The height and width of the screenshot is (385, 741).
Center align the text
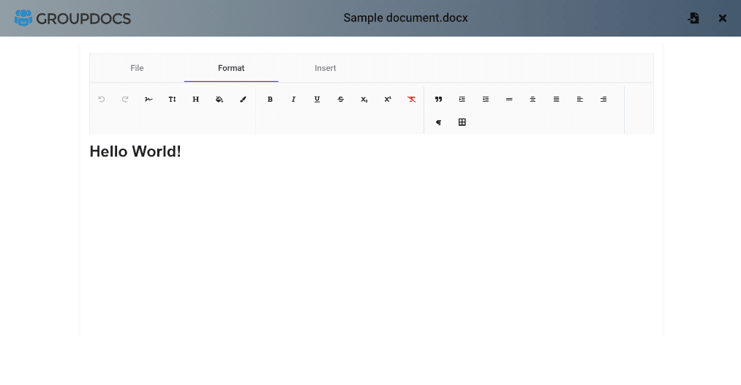(x=533, y=100)
